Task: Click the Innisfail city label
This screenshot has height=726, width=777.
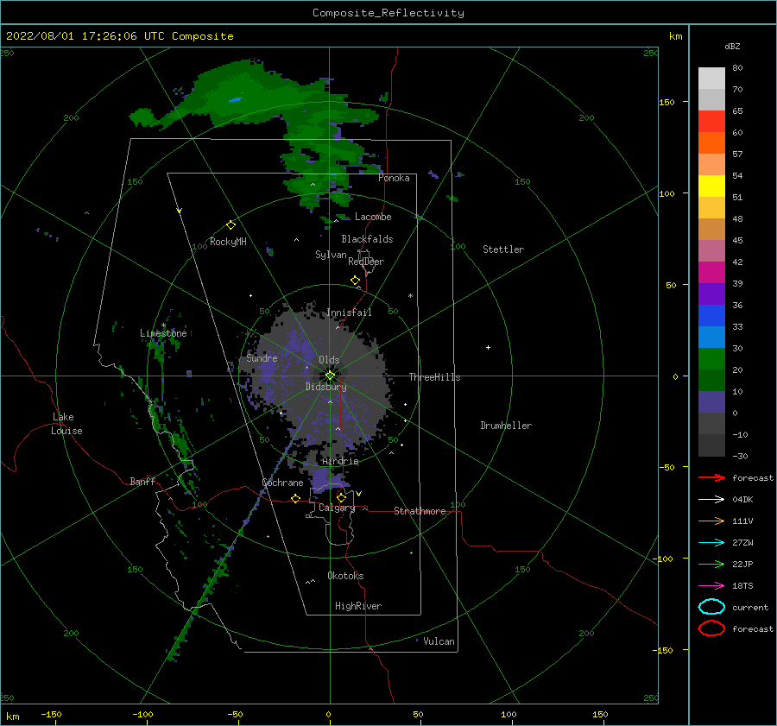Action: pyautogui.click(x=349, y=312)
